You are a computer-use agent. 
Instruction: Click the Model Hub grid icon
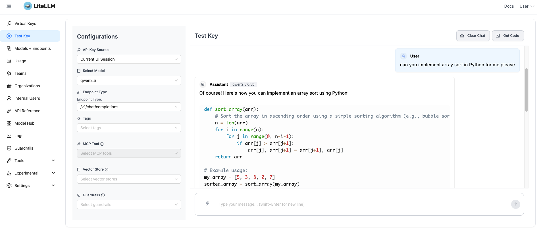point(9,123)
